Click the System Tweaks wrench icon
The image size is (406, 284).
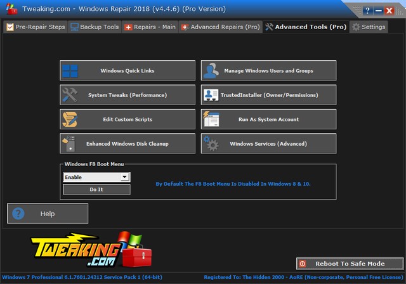point(70,95)
